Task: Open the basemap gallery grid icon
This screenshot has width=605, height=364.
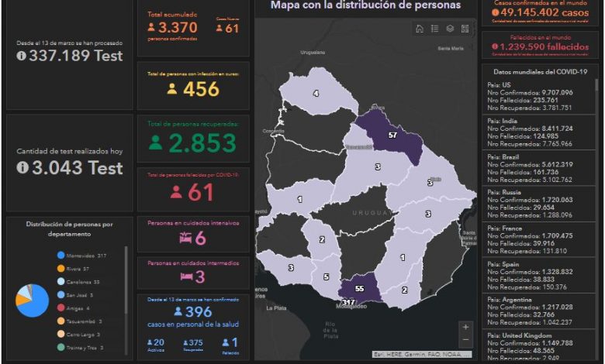Action: coord(465,29)
